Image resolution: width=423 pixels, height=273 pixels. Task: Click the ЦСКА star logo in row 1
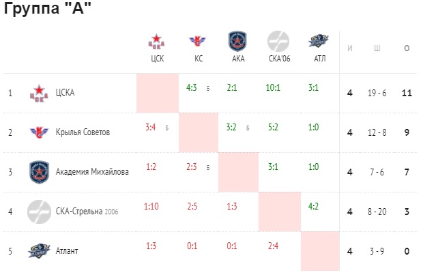[39, 94]
